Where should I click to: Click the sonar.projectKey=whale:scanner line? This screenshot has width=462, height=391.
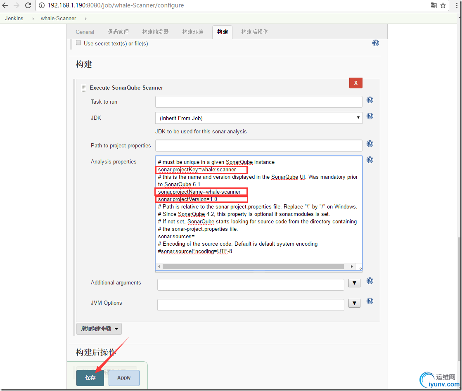(x=197, y=170)
